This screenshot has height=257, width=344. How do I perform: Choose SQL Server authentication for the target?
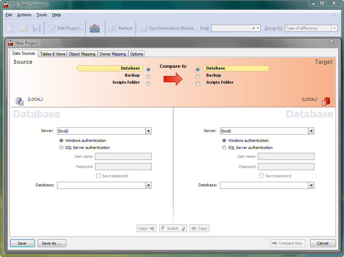tap(224, 148)
